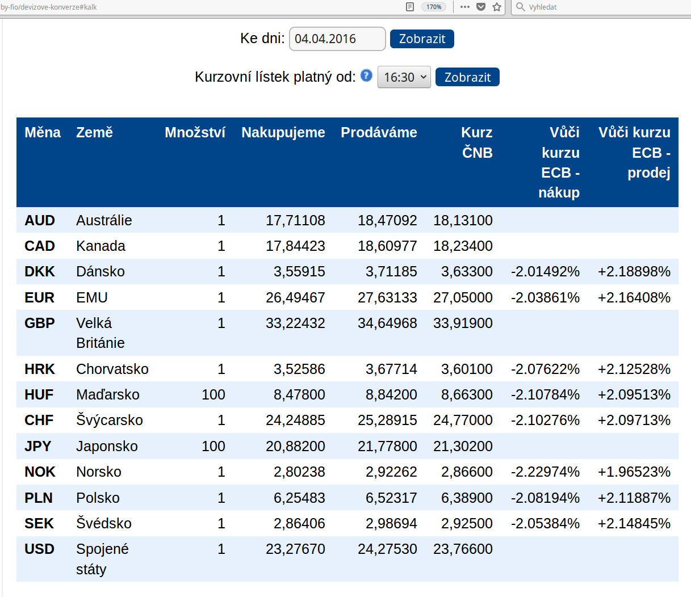The width and height of the screenshot is (691, 597).
Task: Click the SEK currency code
Action: point(39,523)
